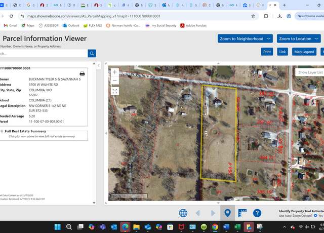Viewport: 324px width, 233px height.
Task: Open Windows Start menu
Action: point(57,227)
